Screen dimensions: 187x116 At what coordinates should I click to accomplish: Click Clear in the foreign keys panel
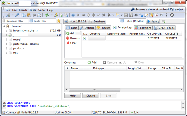coord(71,43)
